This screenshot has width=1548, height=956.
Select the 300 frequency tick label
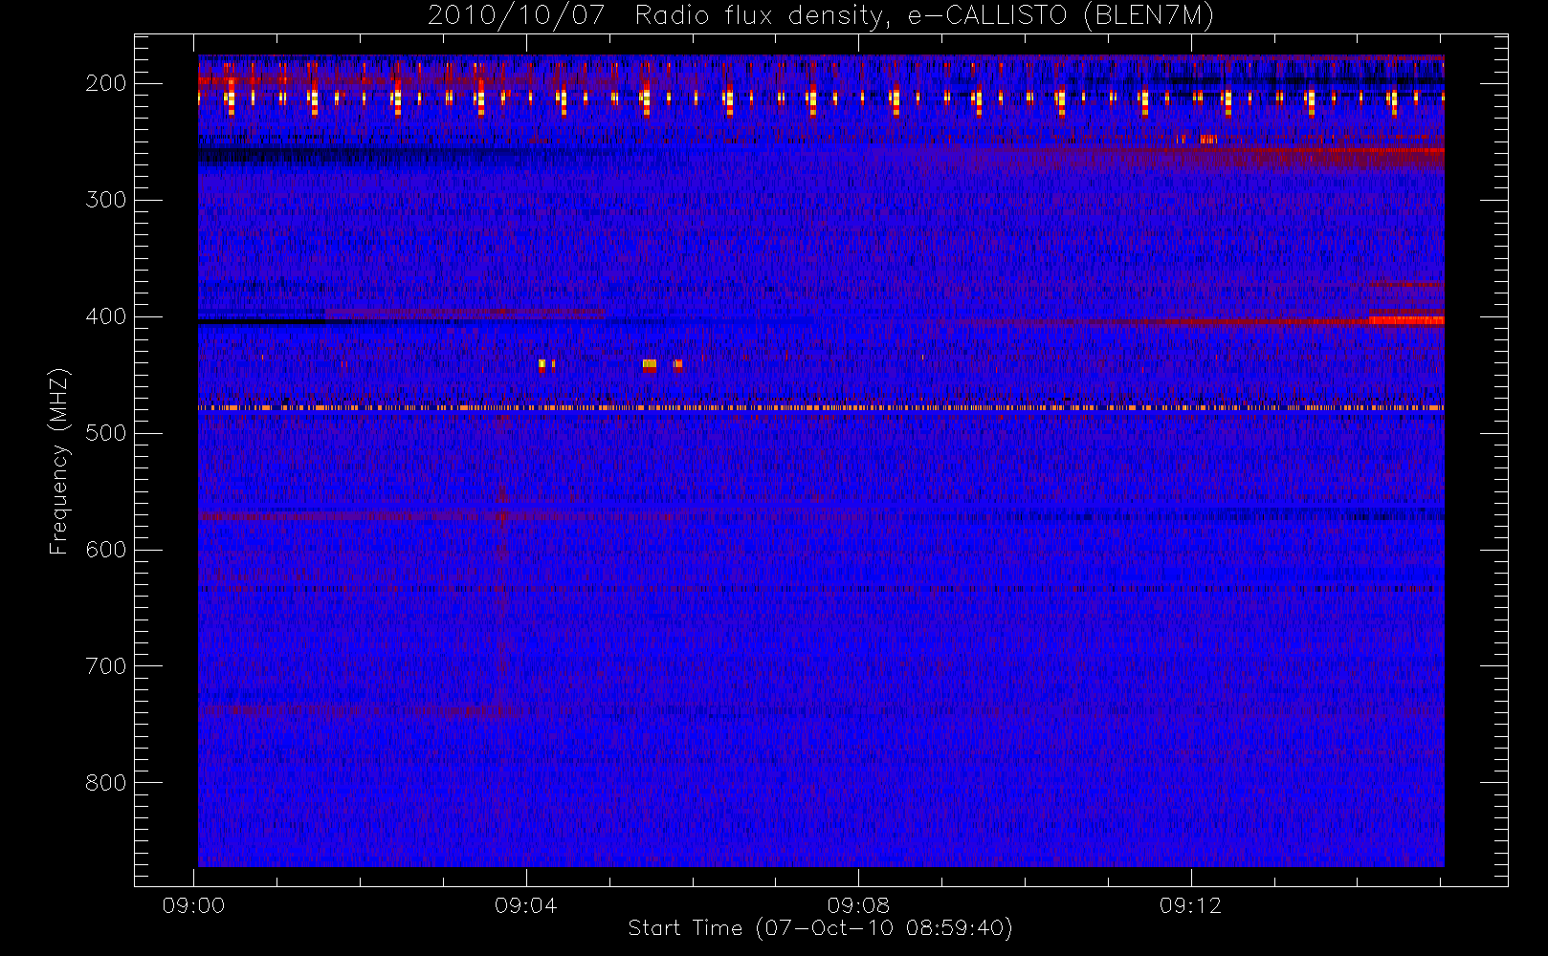point(106,200)
